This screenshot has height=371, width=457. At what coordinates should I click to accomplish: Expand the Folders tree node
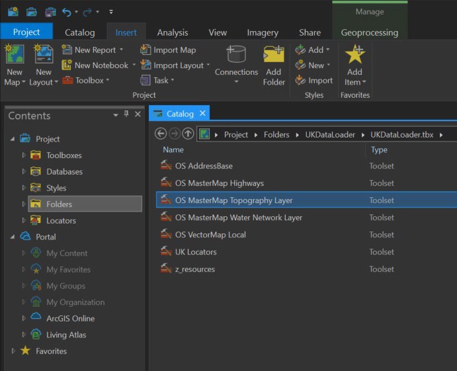click(24, 204)
